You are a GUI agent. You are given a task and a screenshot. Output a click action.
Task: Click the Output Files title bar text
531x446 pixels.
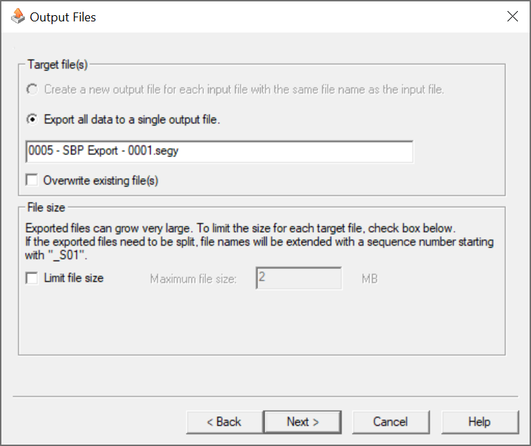click(63, 17)
